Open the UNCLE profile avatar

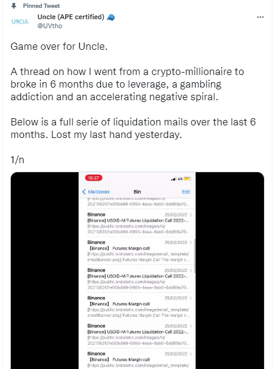20,22
